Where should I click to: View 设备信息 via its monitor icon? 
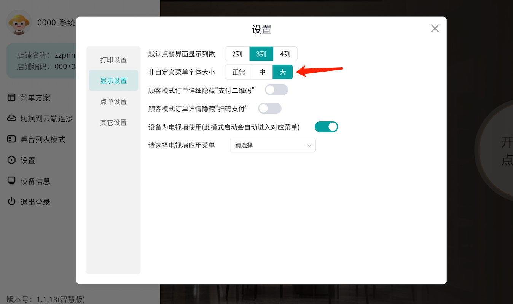click(x=12, y=181)
